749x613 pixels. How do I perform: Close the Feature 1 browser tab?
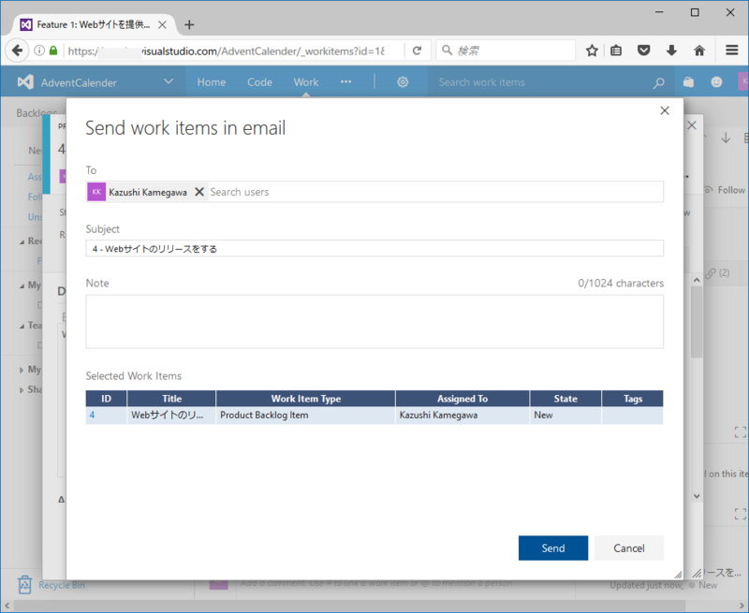[x=162, y=25]
